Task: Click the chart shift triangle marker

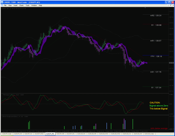Action: [x=145, y=8]
